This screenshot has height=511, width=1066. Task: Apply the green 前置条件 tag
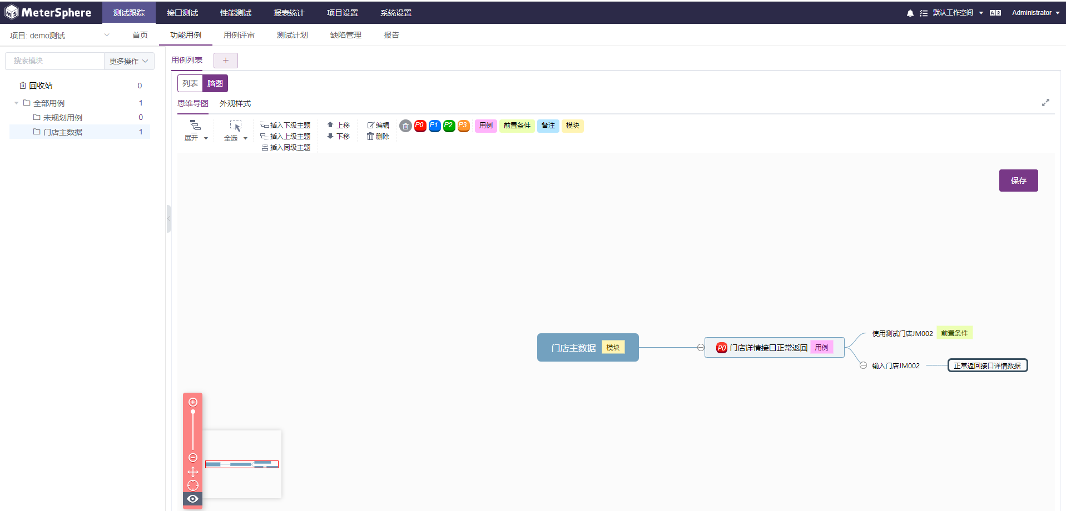tap(517, 126)
